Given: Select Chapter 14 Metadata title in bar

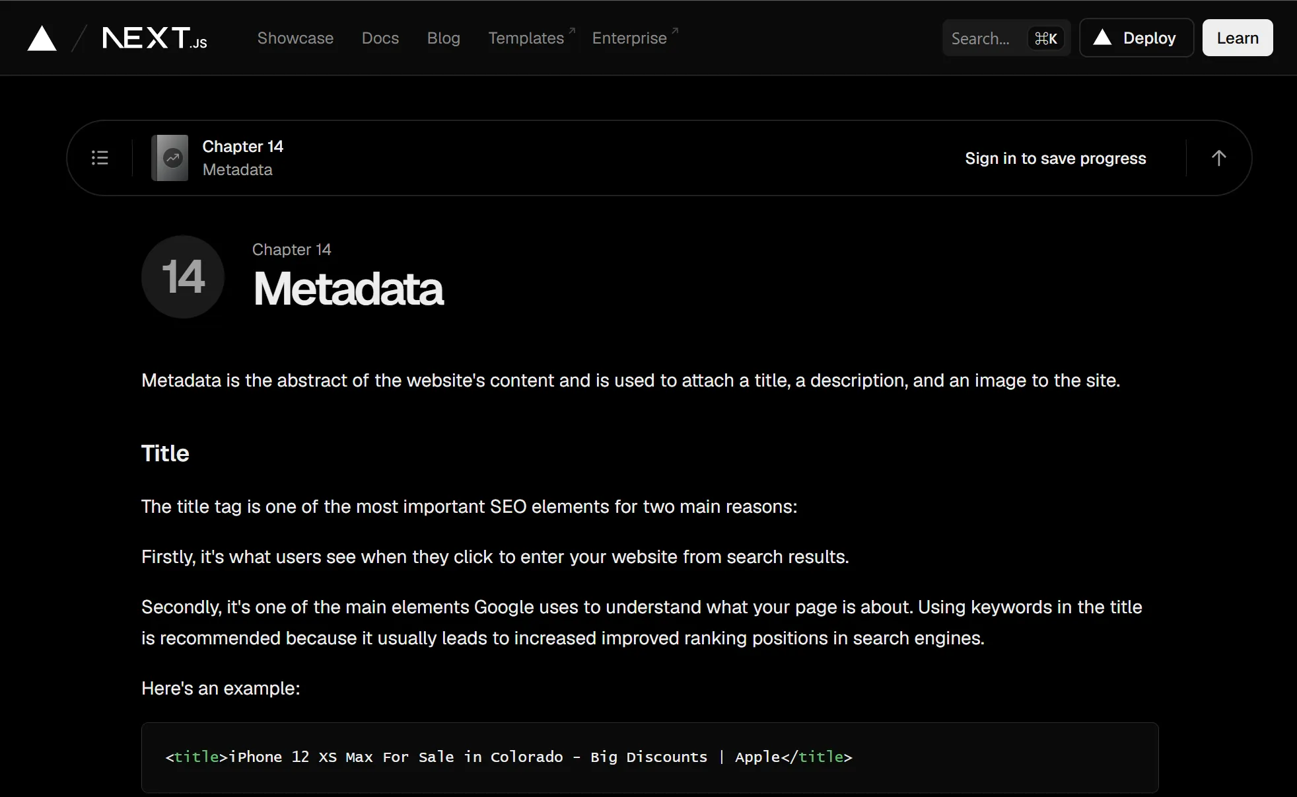Looking at the screenshot, I should (243, 158).
